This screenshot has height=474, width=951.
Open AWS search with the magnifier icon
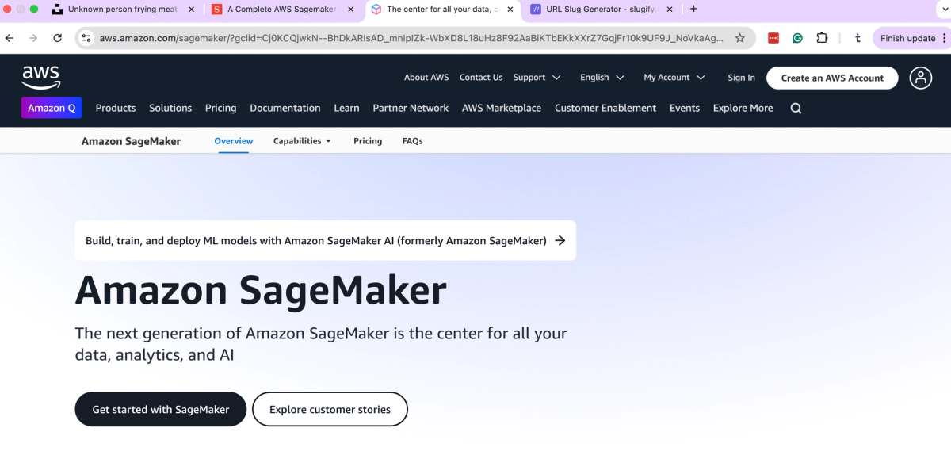[796, 108]
